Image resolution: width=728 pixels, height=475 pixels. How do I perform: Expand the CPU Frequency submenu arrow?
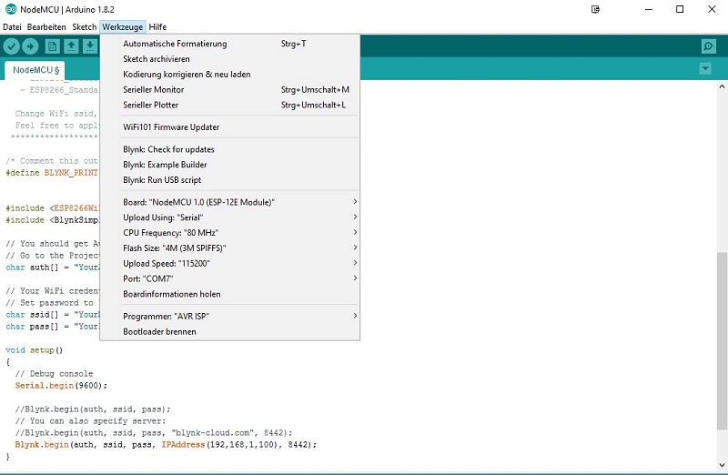pyautogui.click(x=355, y=232)
